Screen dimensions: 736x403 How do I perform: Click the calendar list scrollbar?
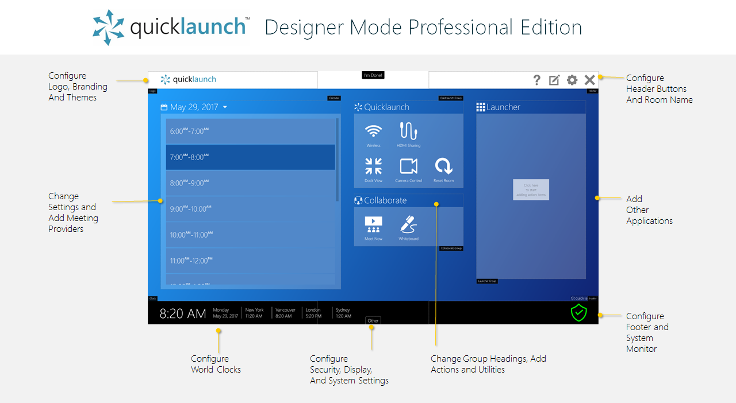coord(337,160)
